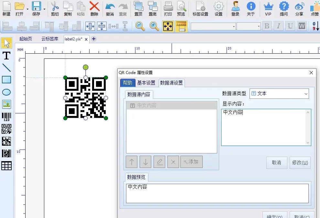Image resolution: width=320 pixels, height=218 pixels.
Task: Switch to the 起始页 tab
Action: [26, 39]
